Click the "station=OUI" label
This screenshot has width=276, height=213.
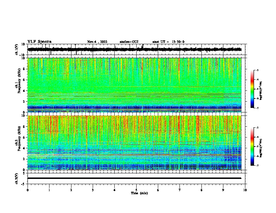point(129,42)
